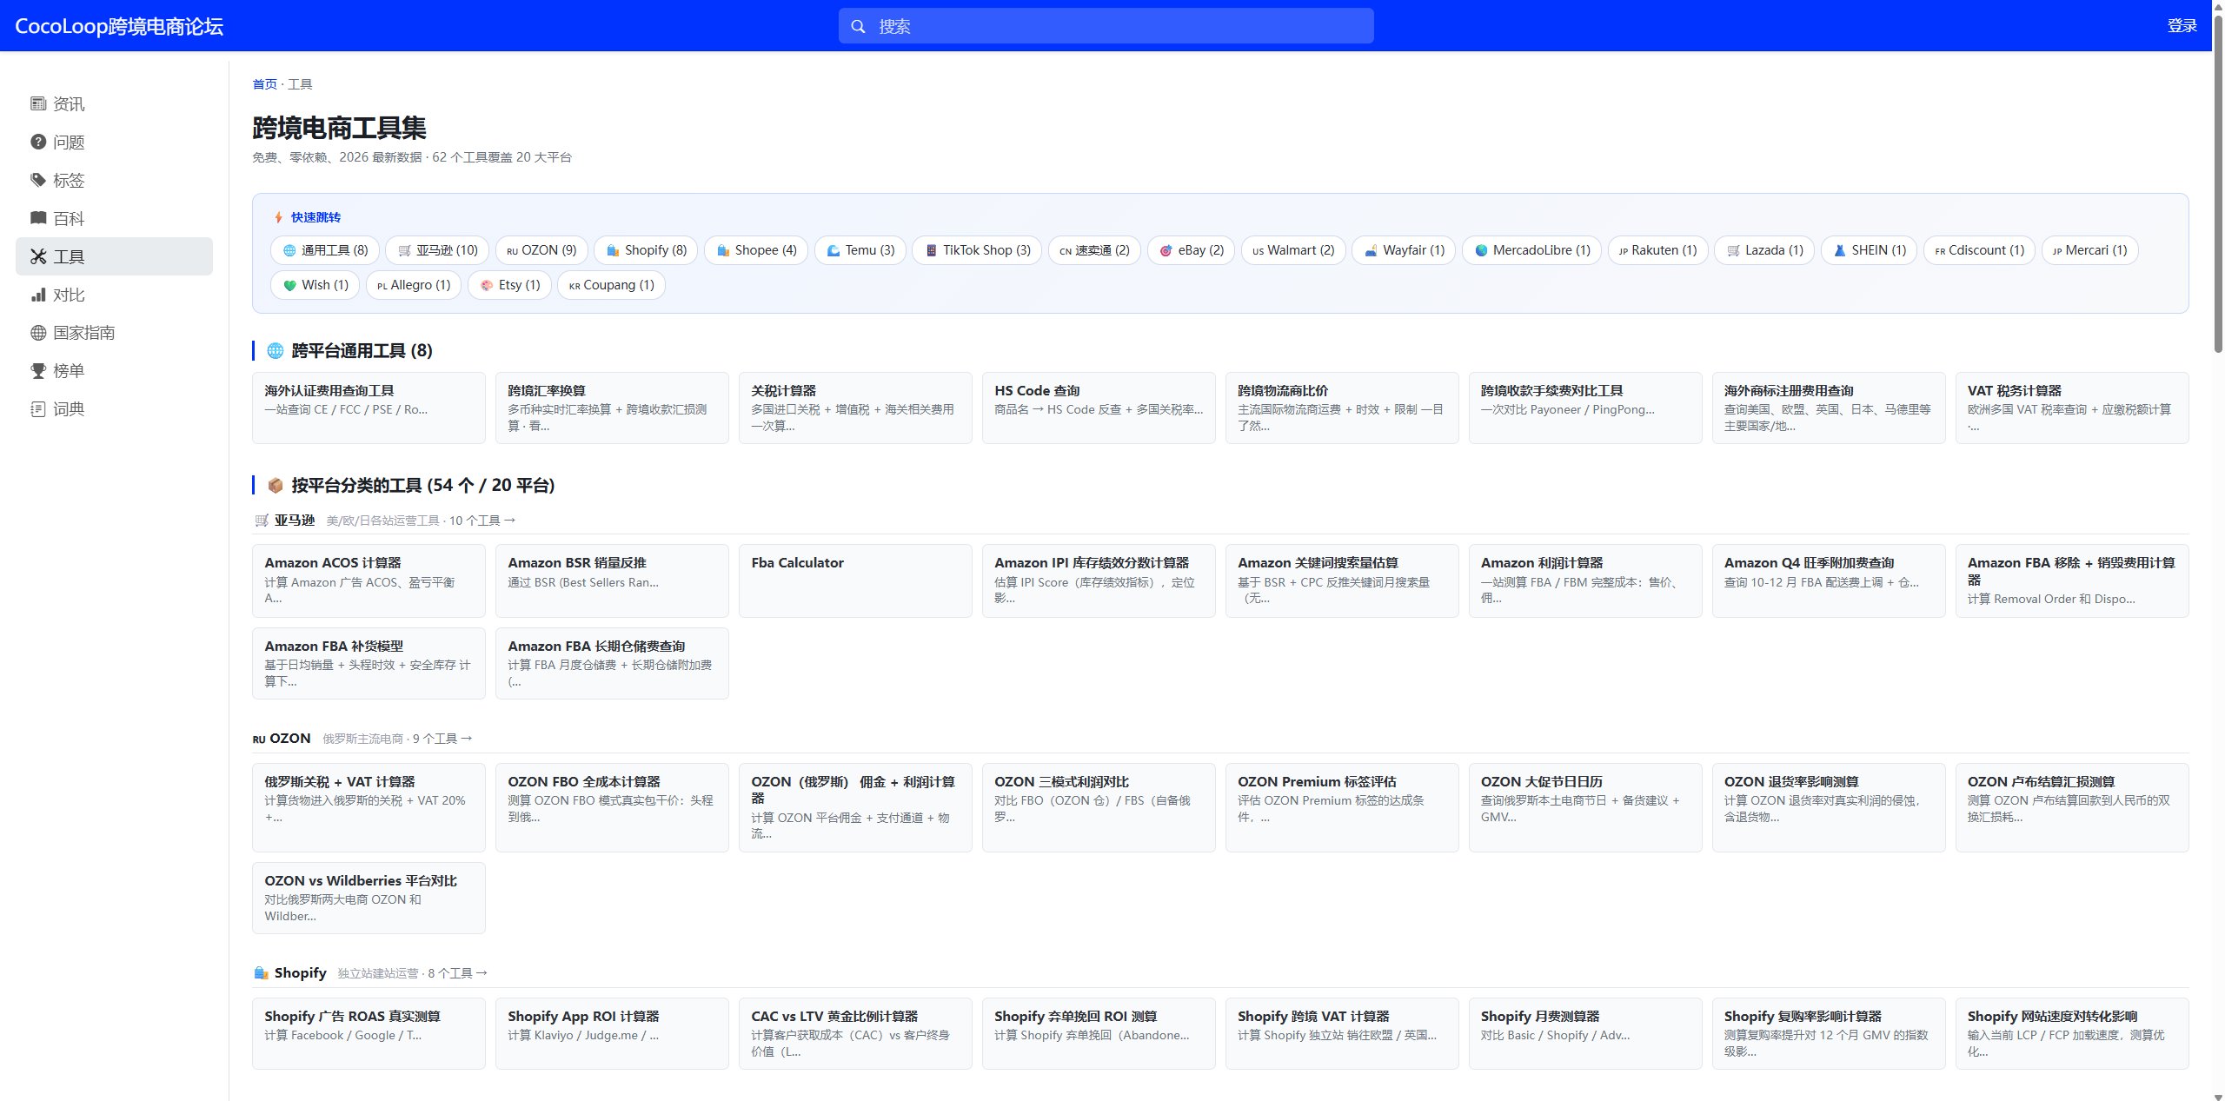This screenshot has width=2225, height=1101.
Task: Go to 问题 in the sidebar
Action: point(114,142)
